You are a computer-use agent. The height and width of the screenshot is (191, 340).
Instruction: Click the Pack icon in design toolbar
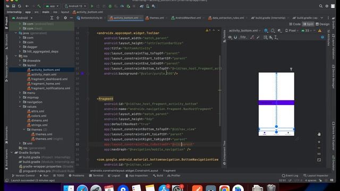point(266,37)
